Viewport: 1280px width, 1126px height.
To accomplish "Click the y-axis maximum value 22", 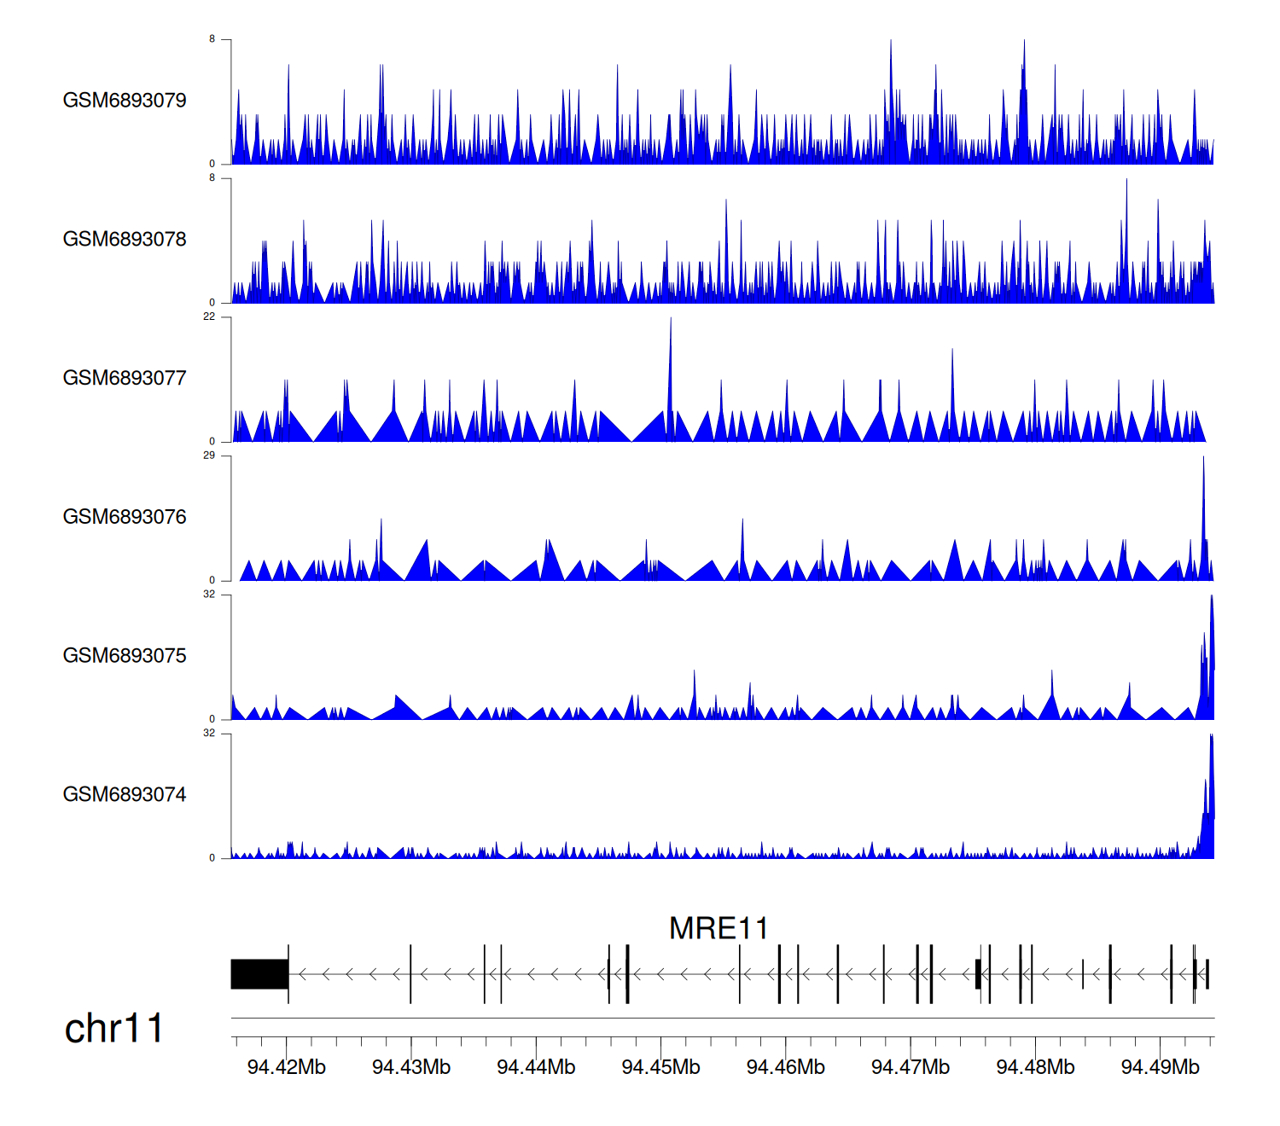I will 209,316.
